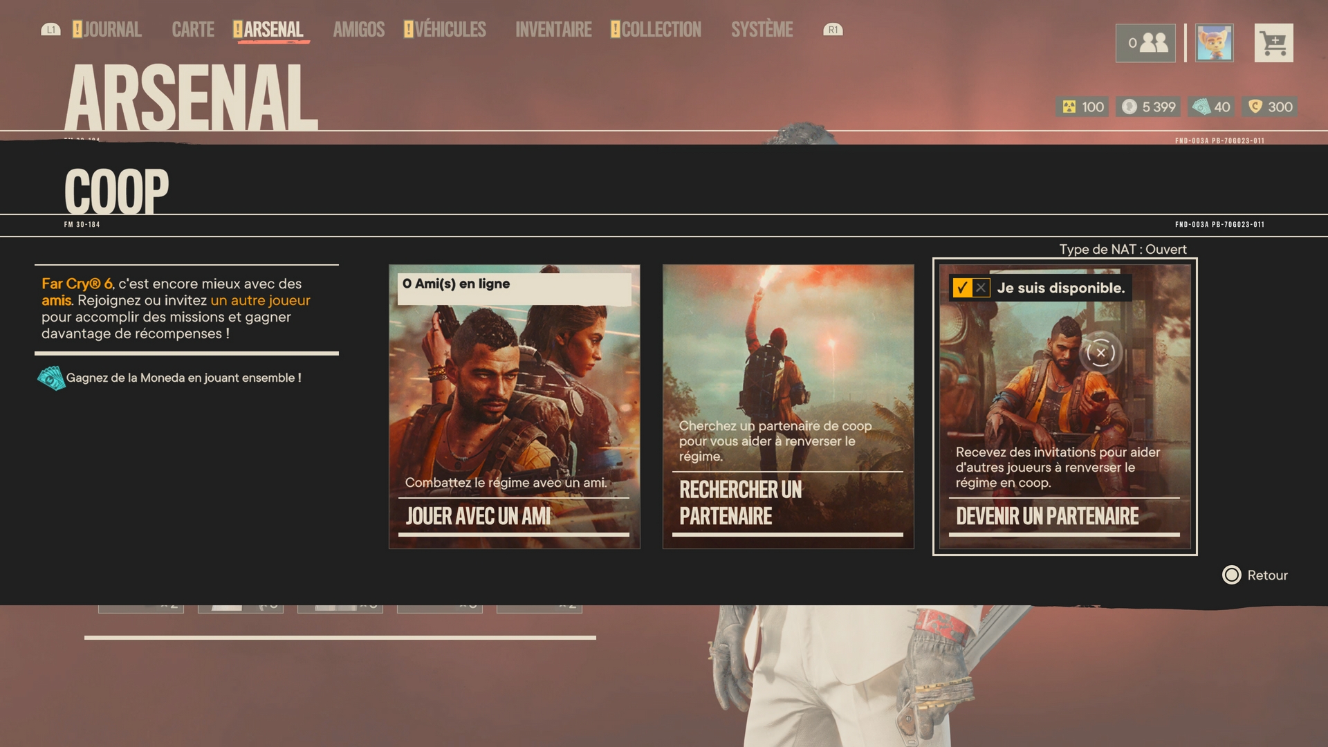Click the Far Cry 6 coop description text
The height and width of the screenshot is (747, 1328).
click(176, 308)
